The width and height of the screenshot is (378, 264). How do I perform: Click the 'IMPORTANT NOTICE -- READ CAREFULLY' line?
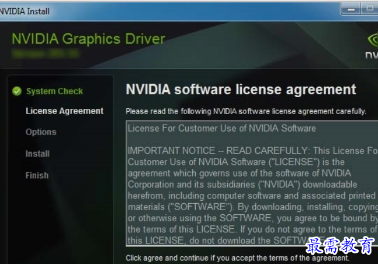tap(252, 150)
